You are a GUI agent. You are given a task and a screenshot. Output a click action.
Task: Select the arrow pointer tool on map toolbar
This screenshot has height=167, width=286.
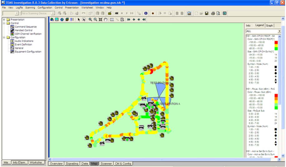coord(79,19)
